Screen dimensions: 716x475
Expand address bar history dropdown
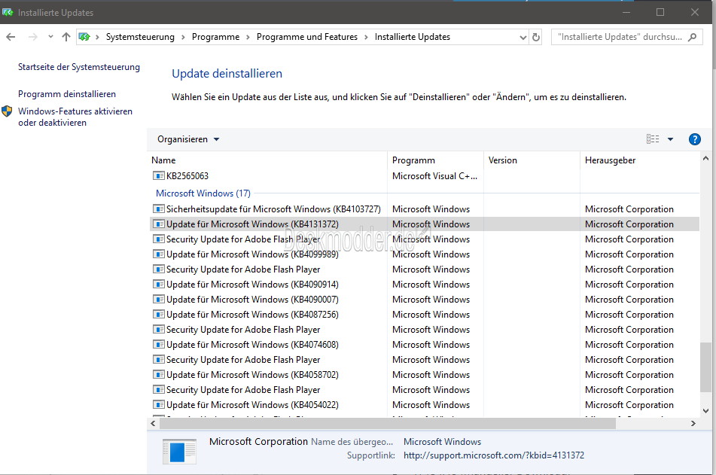[x=523, y=38]
